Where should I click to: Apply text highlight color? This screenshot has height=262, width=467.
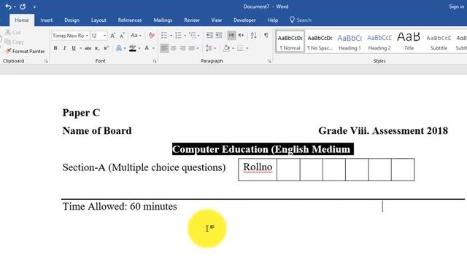point(133,48)
